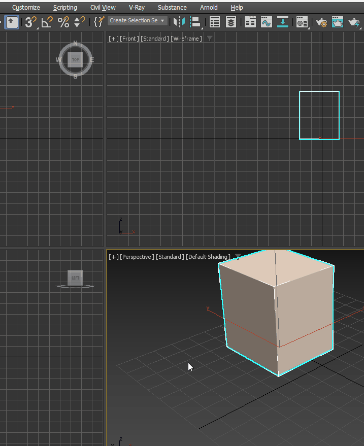The height and width of the screenshot is (446, 364).
Task: Open Render Setup teapot-gear icon
Action: (x=321, y=22)
